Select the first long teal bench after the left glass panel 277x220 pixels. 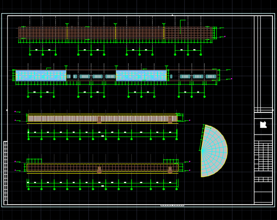click(x=85, y=76)
